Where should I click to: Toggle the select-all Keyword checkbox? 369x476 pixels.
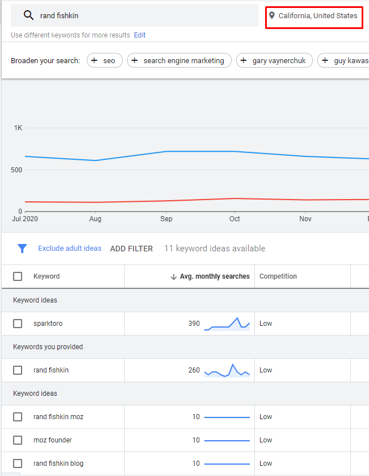18,276
